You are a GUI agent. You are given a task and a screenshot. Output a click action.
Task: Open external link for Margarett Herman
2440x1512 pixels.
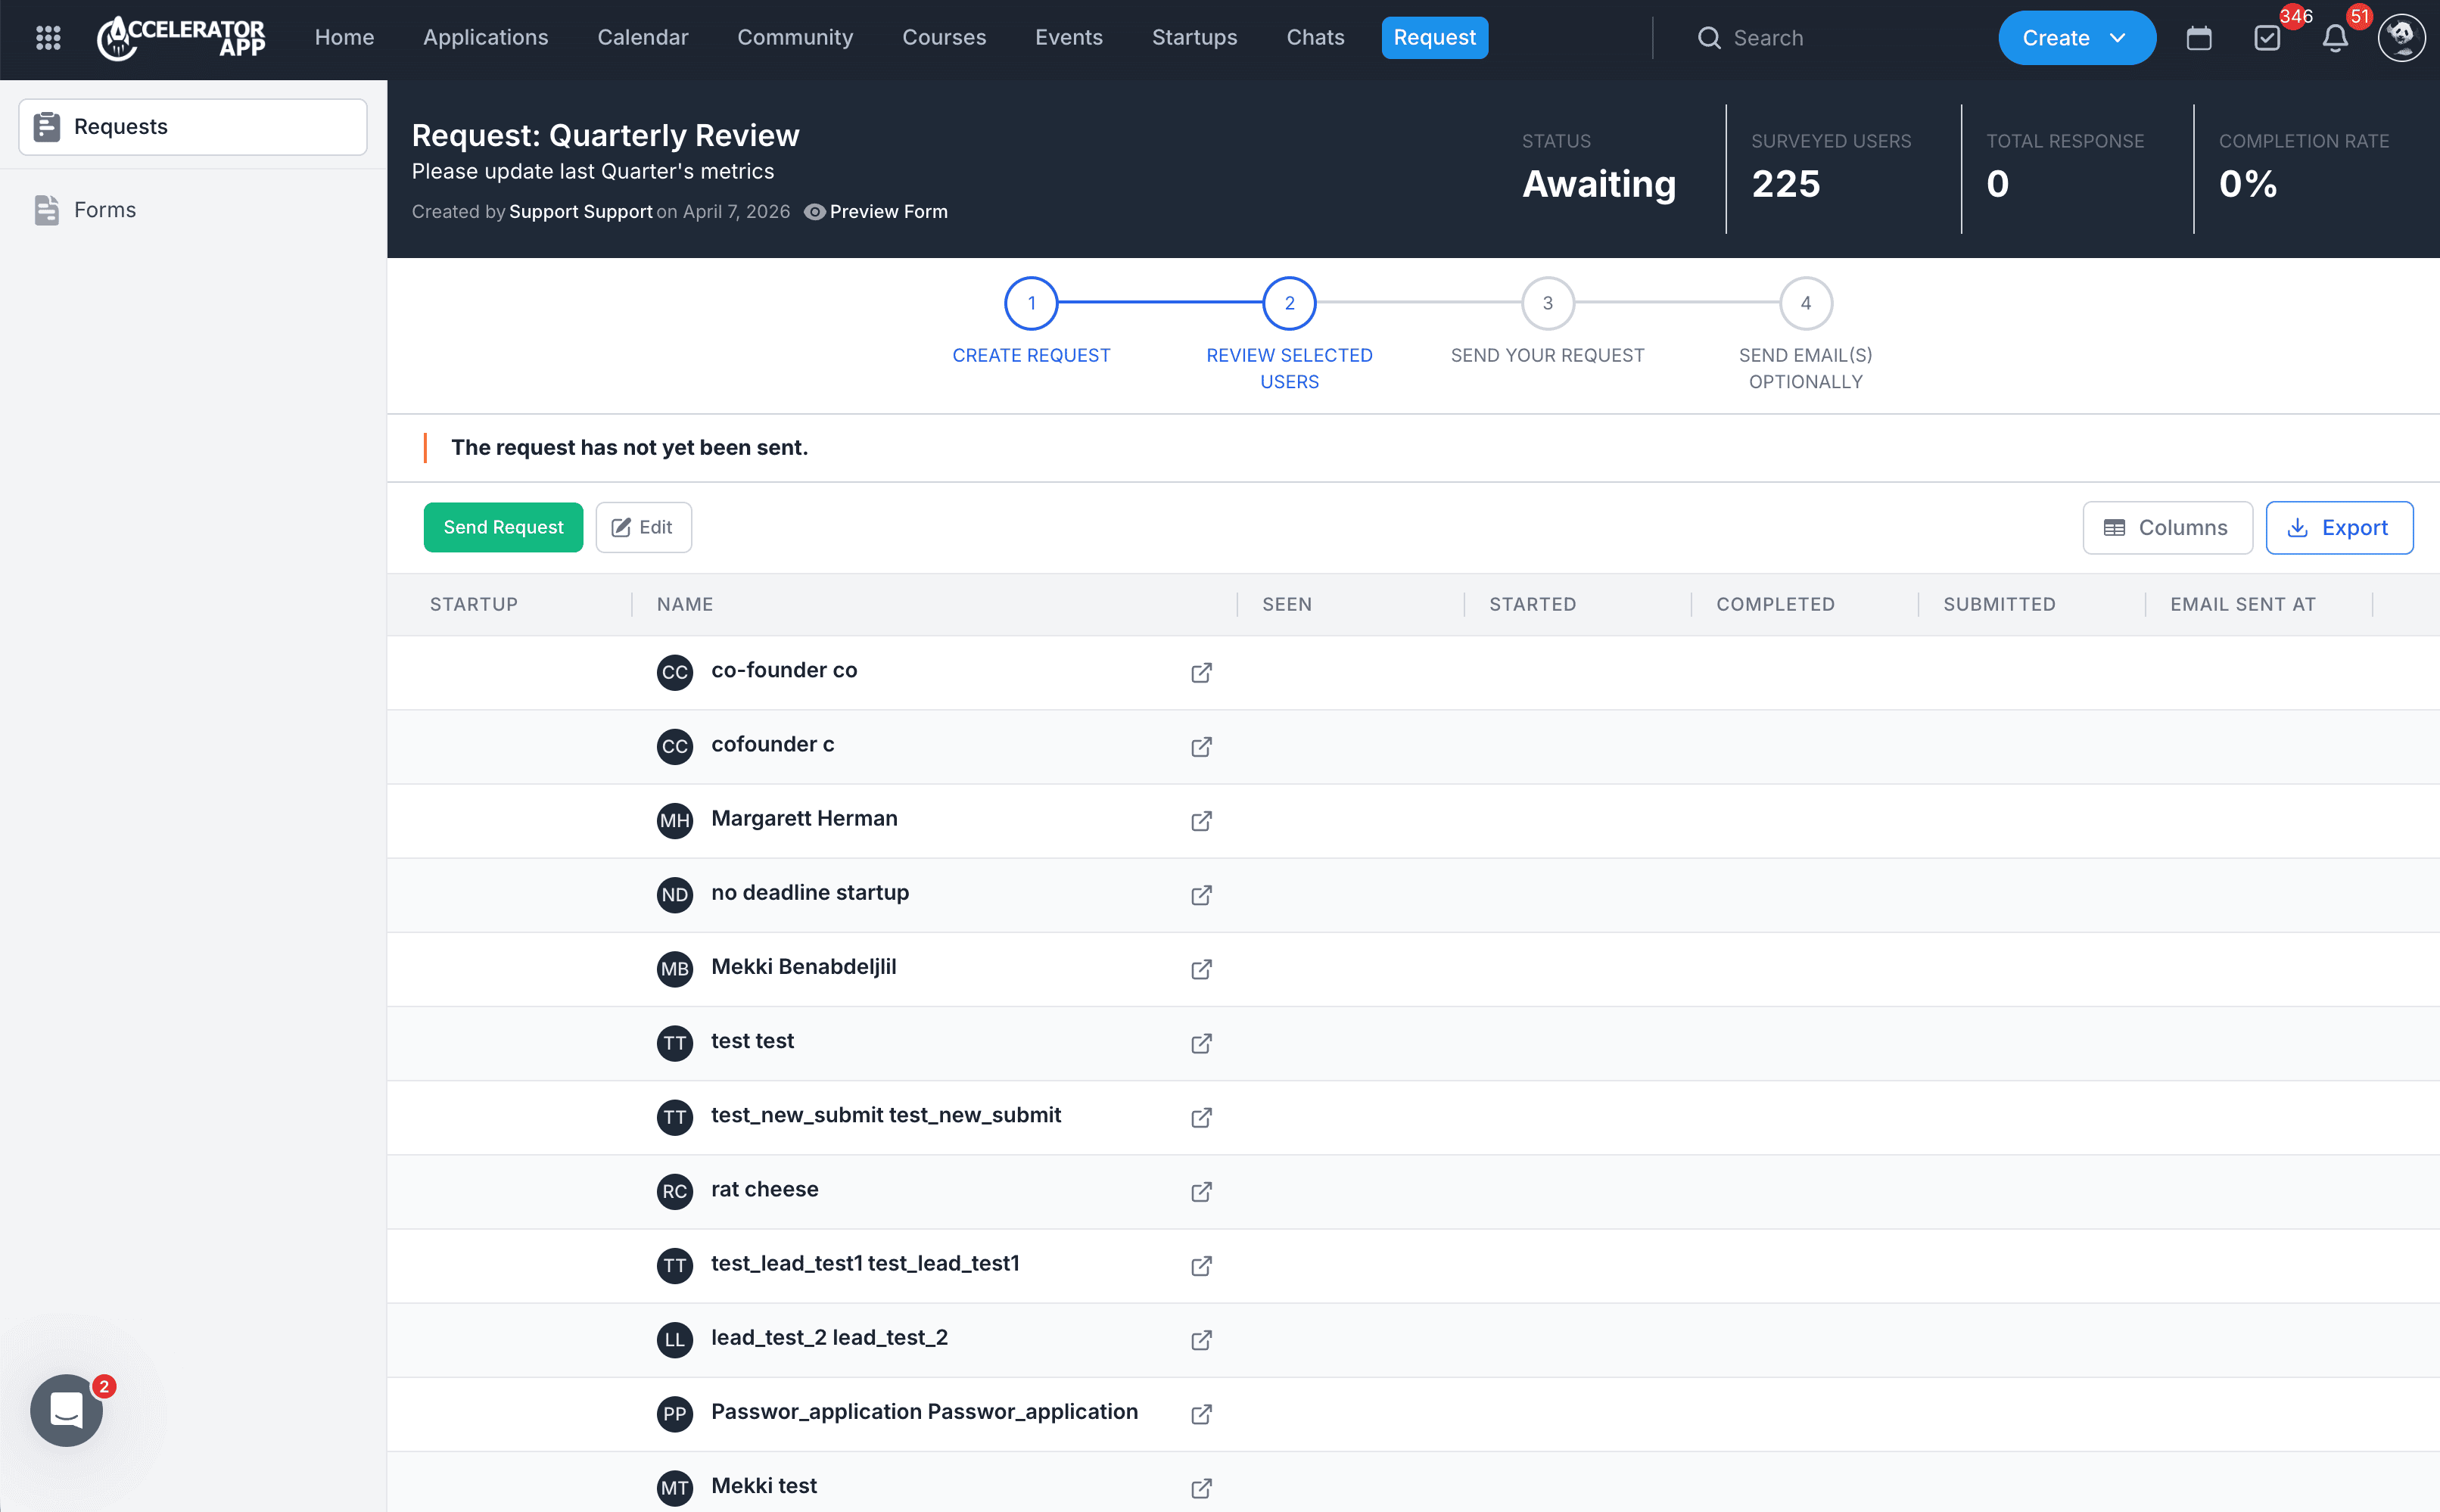1201,820
